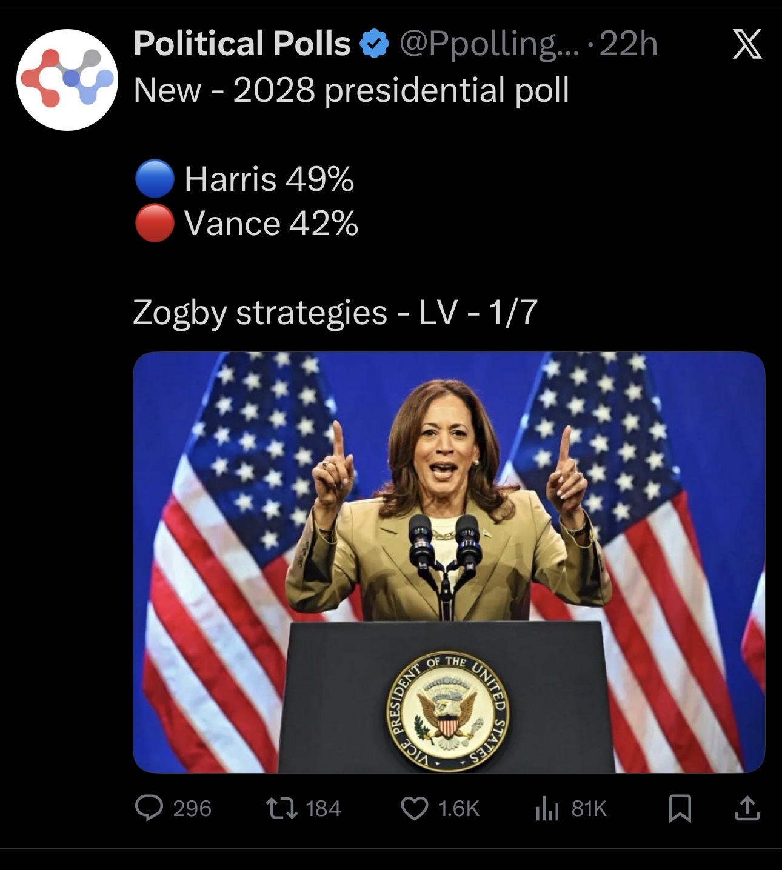The width and height of the screenshot is (782, 870).
Task: Open the Political Polls profile avatar
Action: point(67,79)
